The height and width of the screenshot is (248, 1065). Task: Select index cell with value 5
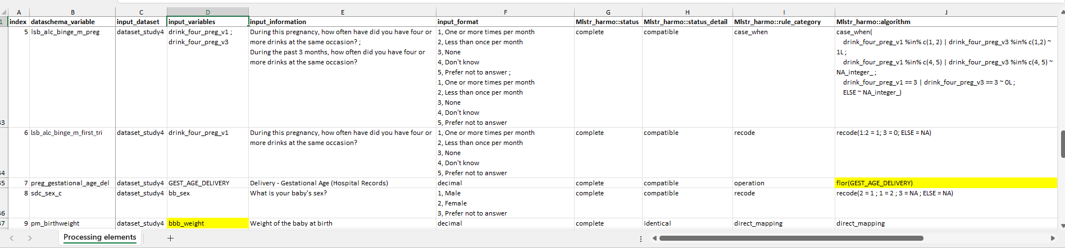19,77
